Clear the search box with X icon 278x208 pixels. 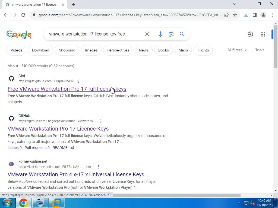[x=147, y=34]
